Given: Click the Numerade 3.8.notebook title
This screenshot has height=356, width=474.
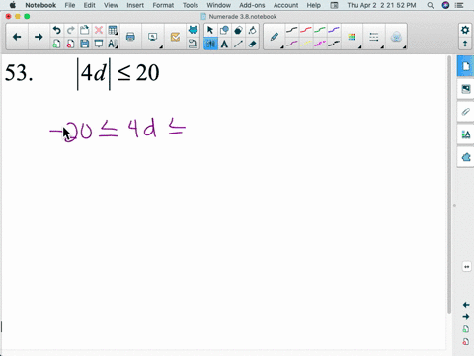Looking at the screenshot, I should click(243, 17).
